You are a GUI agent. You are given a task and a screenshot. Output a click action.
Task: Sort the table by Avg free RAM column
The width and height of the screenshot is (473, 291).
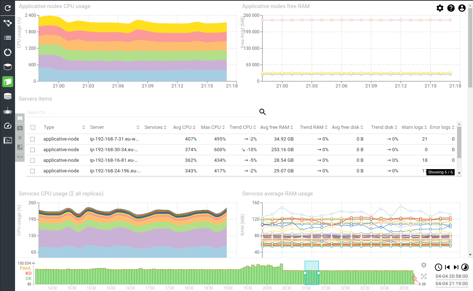click(277, 127)
